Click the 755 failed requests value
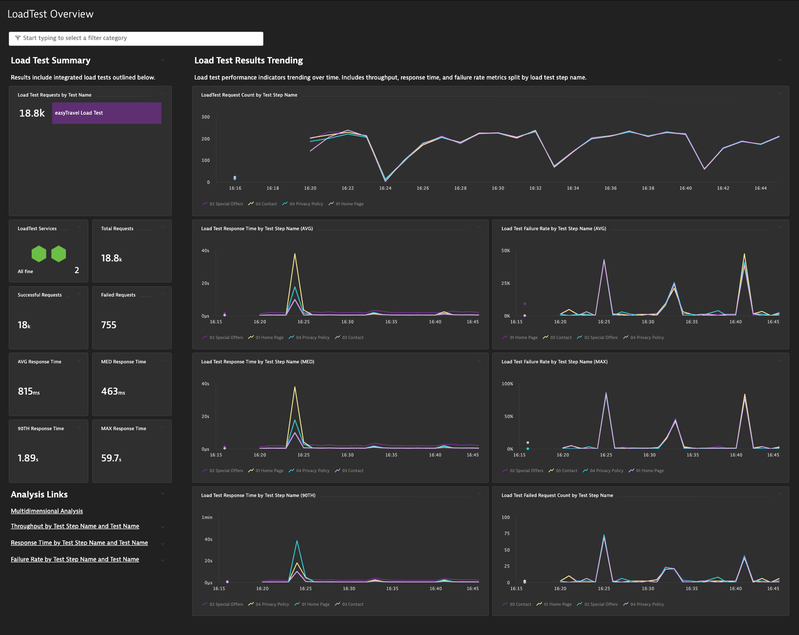This screenshot has height=635, width=799. (109, 325)
